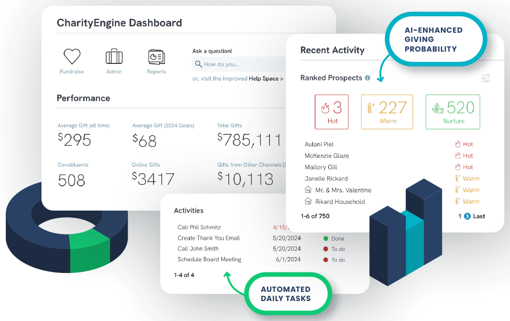Click the red status dot for Schedule Board Meeting
Screen dimensions: 510x321
coord(326,260)
